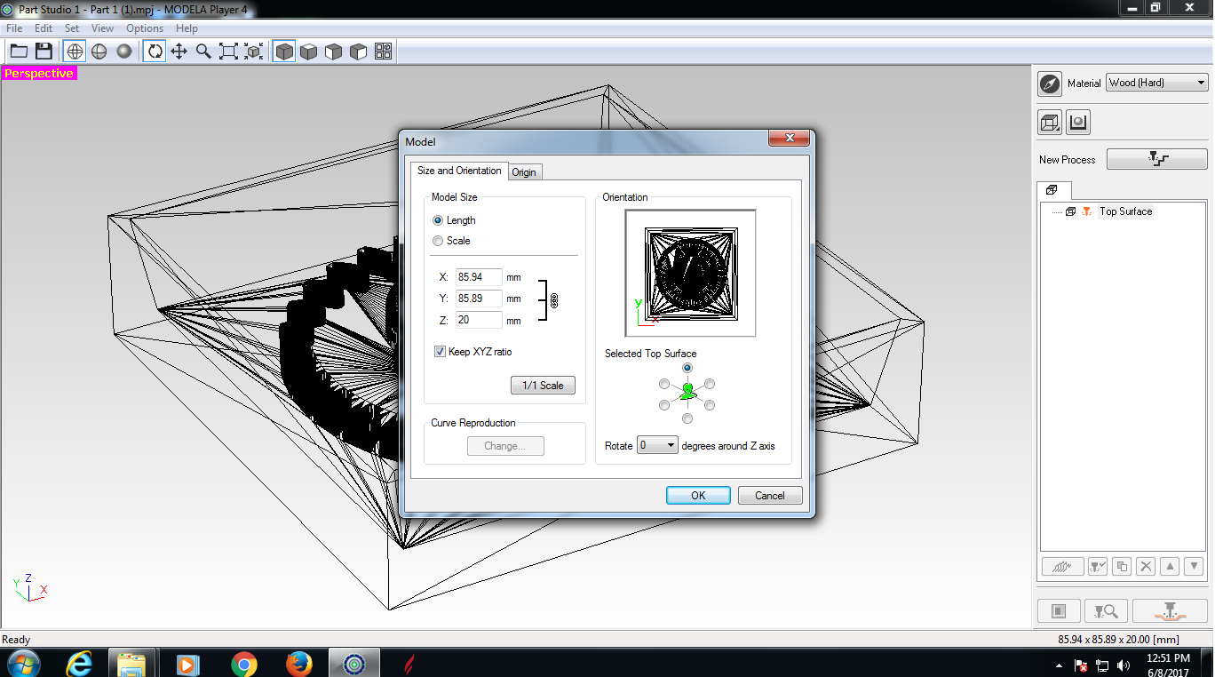Click the fit-model cube-with-arrows icon
The width and height of the screenshot is (1215, 677).
254,52
